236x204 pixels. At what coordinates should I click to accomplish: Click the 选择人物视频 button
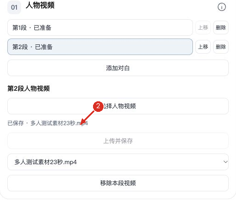click(x=118, y=106)
